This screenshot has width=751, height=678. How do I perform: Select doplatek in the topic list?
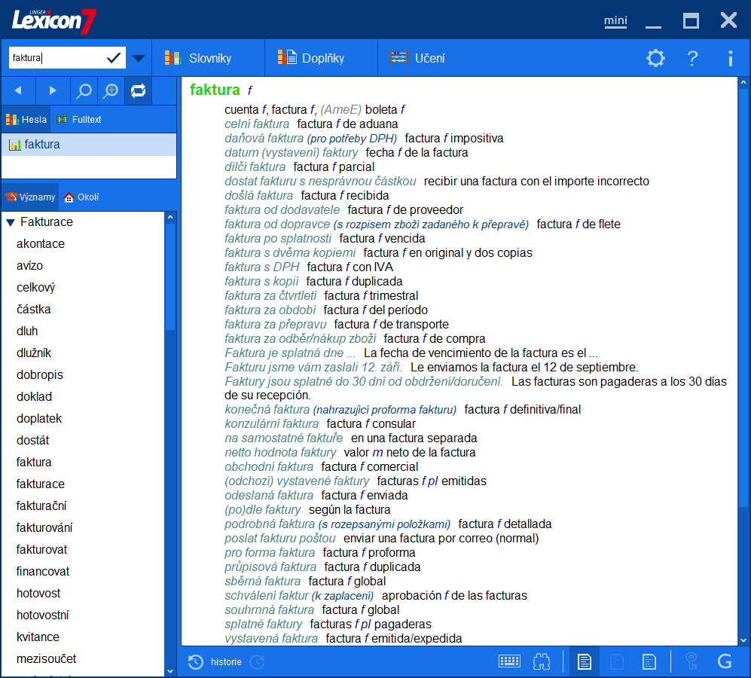[39, 418]
